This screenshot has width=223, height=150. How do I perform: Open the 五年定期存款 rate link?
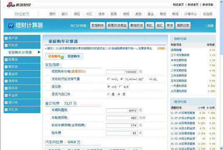179,81
